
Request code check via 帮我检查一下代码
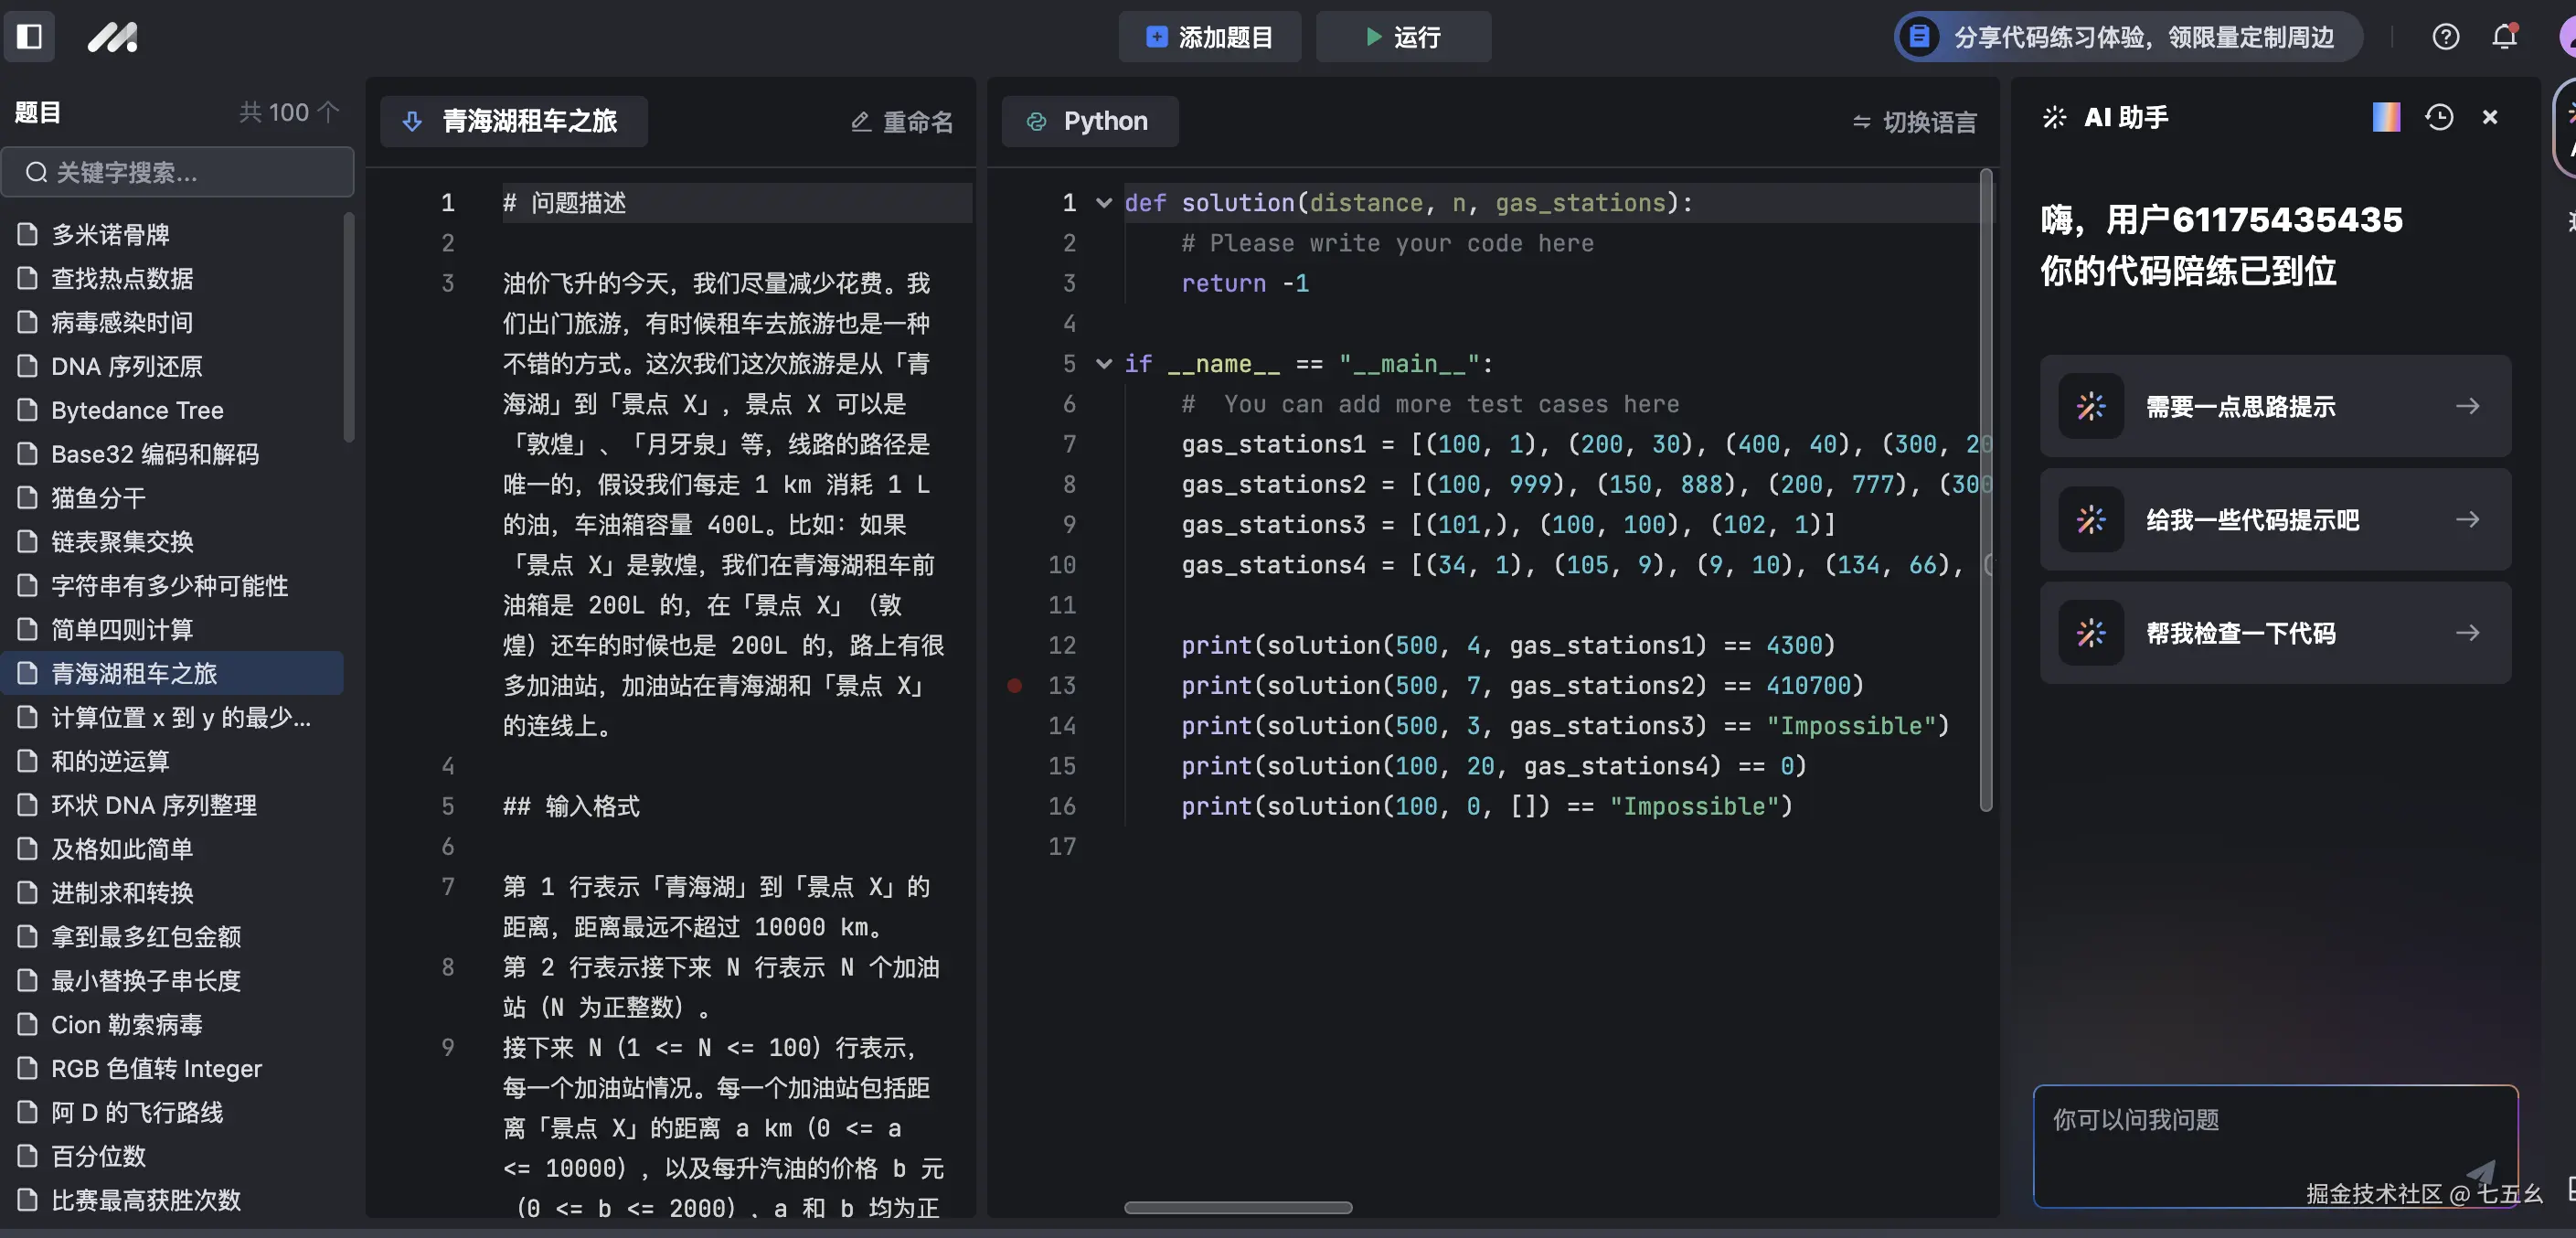(2274, 633)
